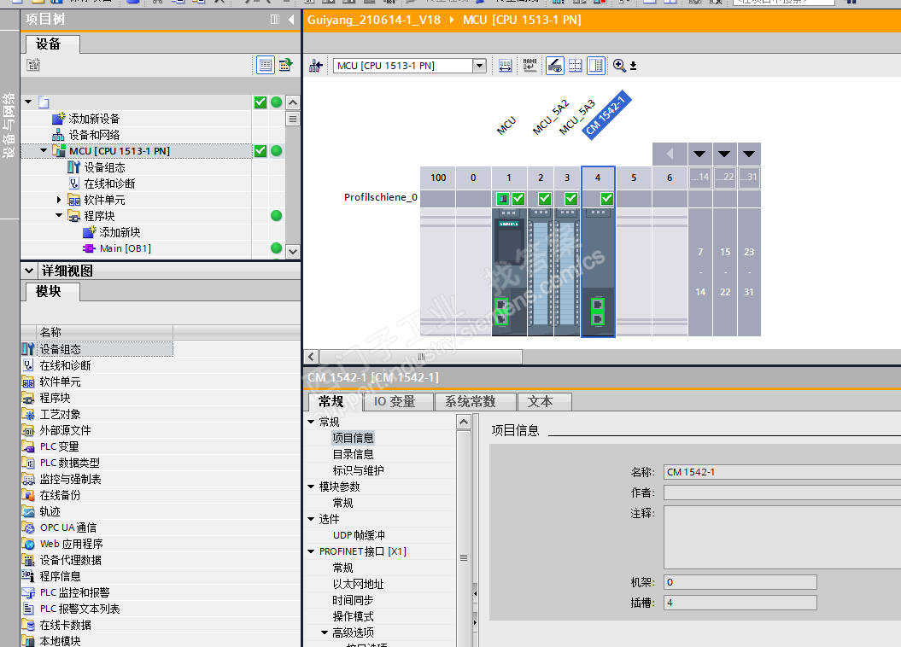This screenshot has width=901, height=647.
Task: Click the 作者 input field
Action: click(782, 493)
